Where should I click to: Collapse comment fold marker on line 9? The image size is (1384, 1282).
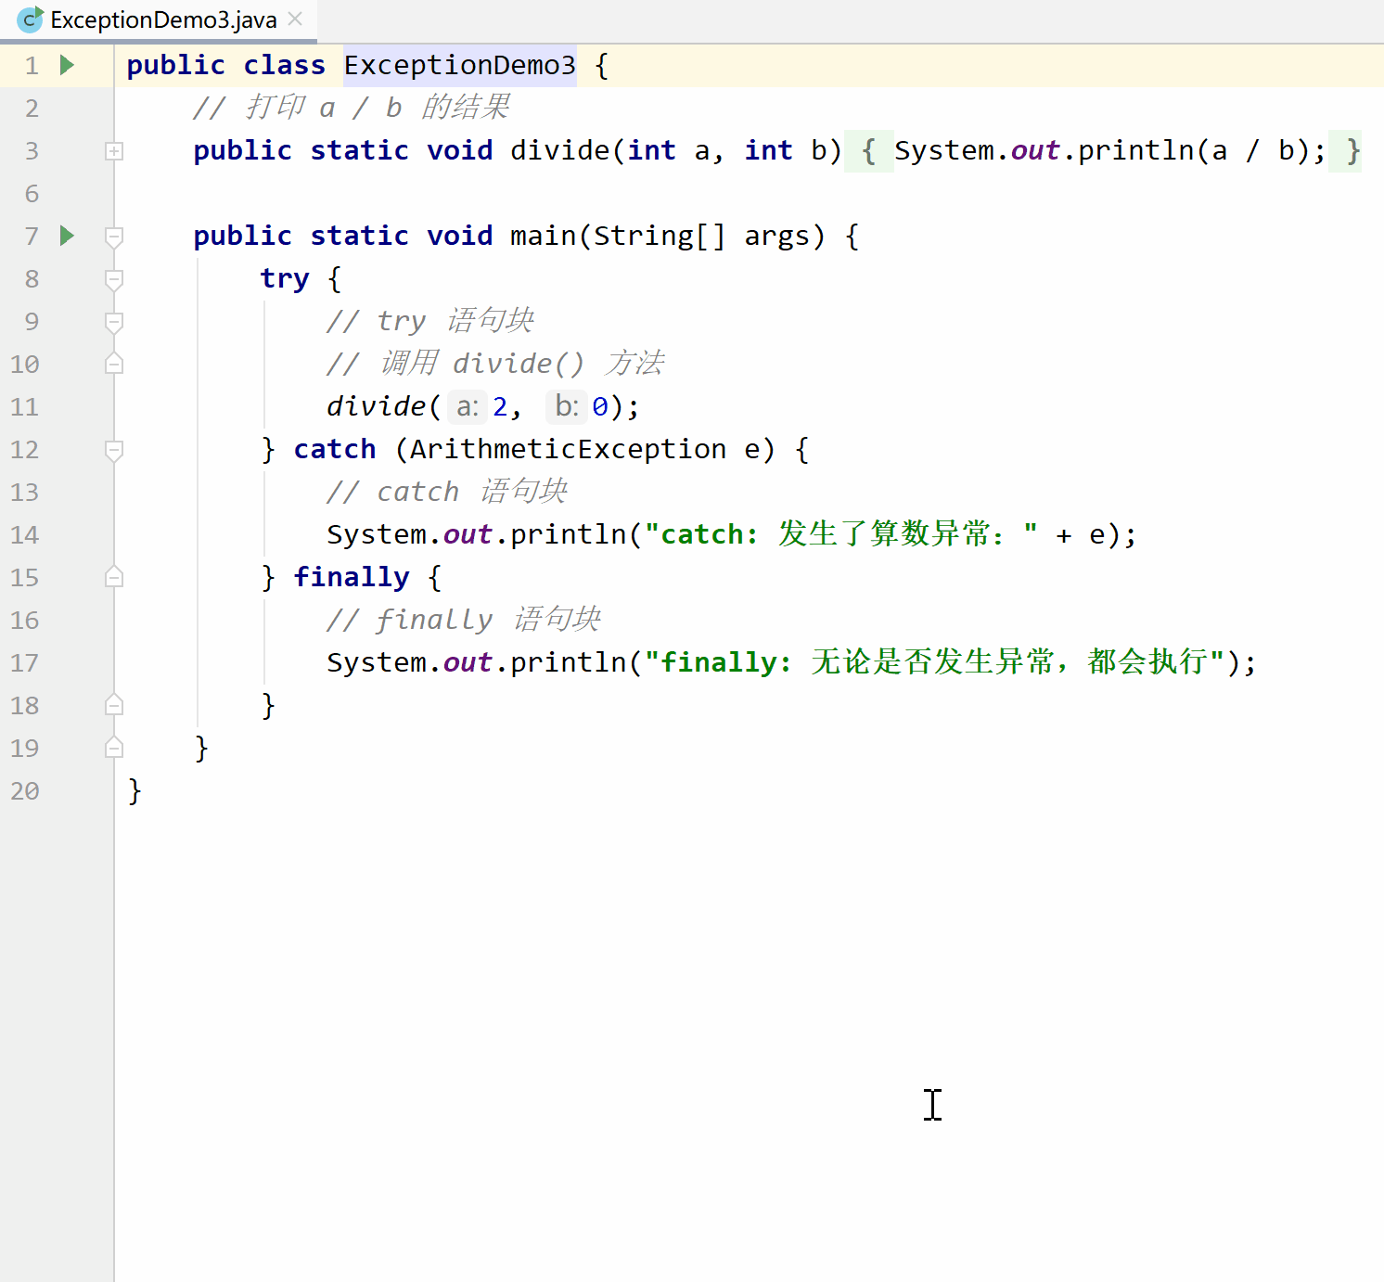(x=114, y=322)
